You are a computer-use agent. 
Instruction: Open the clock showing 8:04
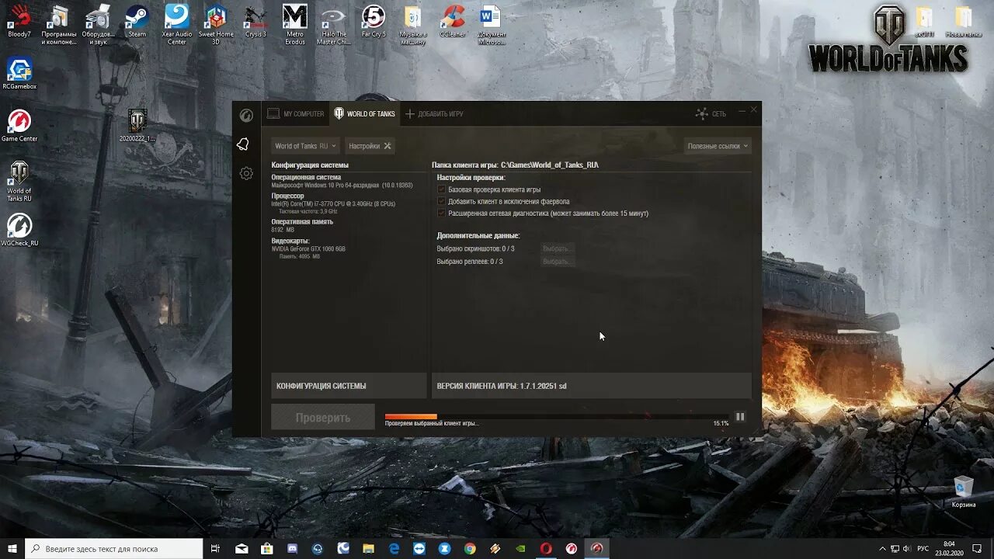coord(949,548)
